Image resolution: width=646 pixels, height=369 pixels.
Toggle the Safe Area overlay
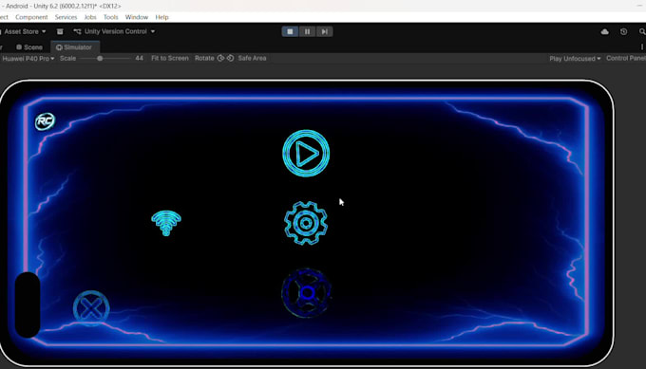pos(252,59)
